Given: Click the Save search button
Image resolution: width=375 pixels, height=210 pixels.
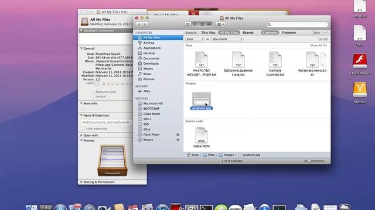Looking at the screenshot, I should click(x=316, y=33).
